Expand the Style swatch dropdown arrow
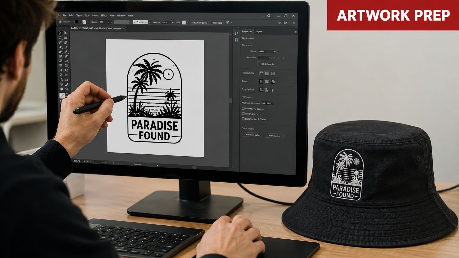459x258 pixels. [187, 22]
